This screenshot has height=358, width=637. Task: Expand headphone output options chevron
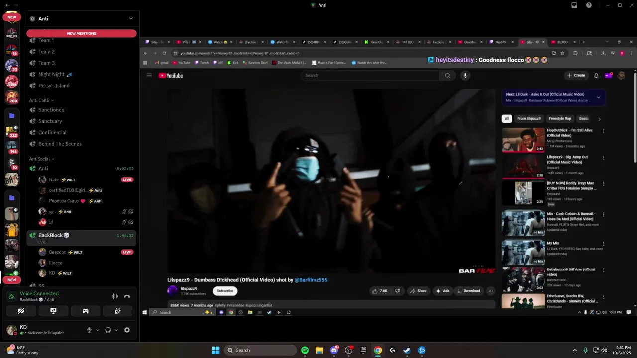tap(116, 330)
